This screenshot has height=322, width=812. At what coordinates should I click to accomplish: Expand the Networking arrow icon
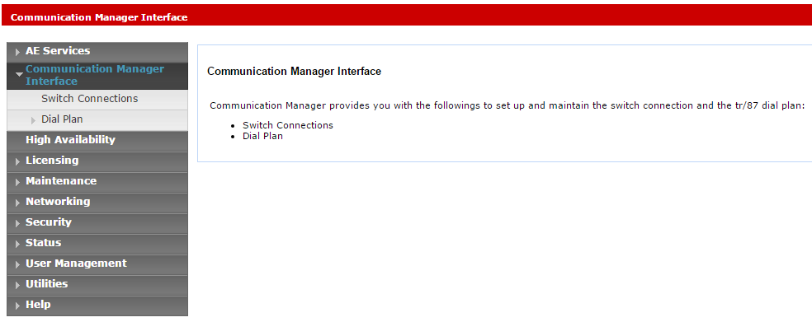coord(18,203)
